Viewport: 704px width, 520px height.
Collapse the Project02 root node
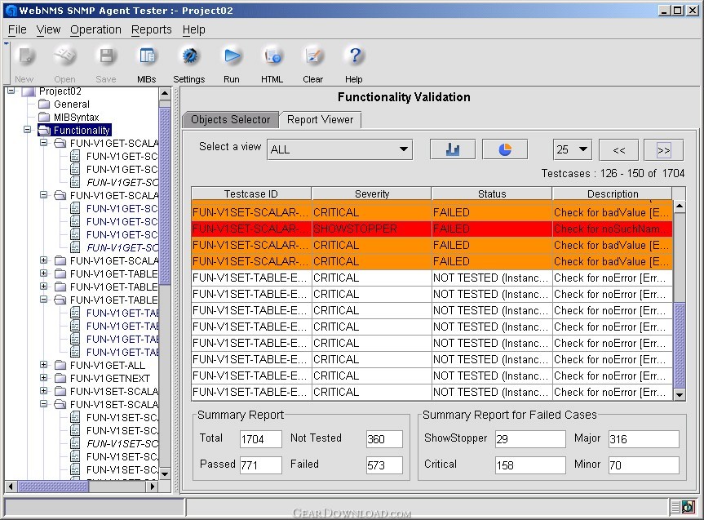(x=11, y=91)
